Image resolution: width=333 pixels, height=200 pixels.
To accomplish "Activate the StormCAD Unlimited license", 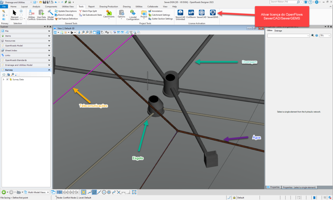I will point(180,15).
